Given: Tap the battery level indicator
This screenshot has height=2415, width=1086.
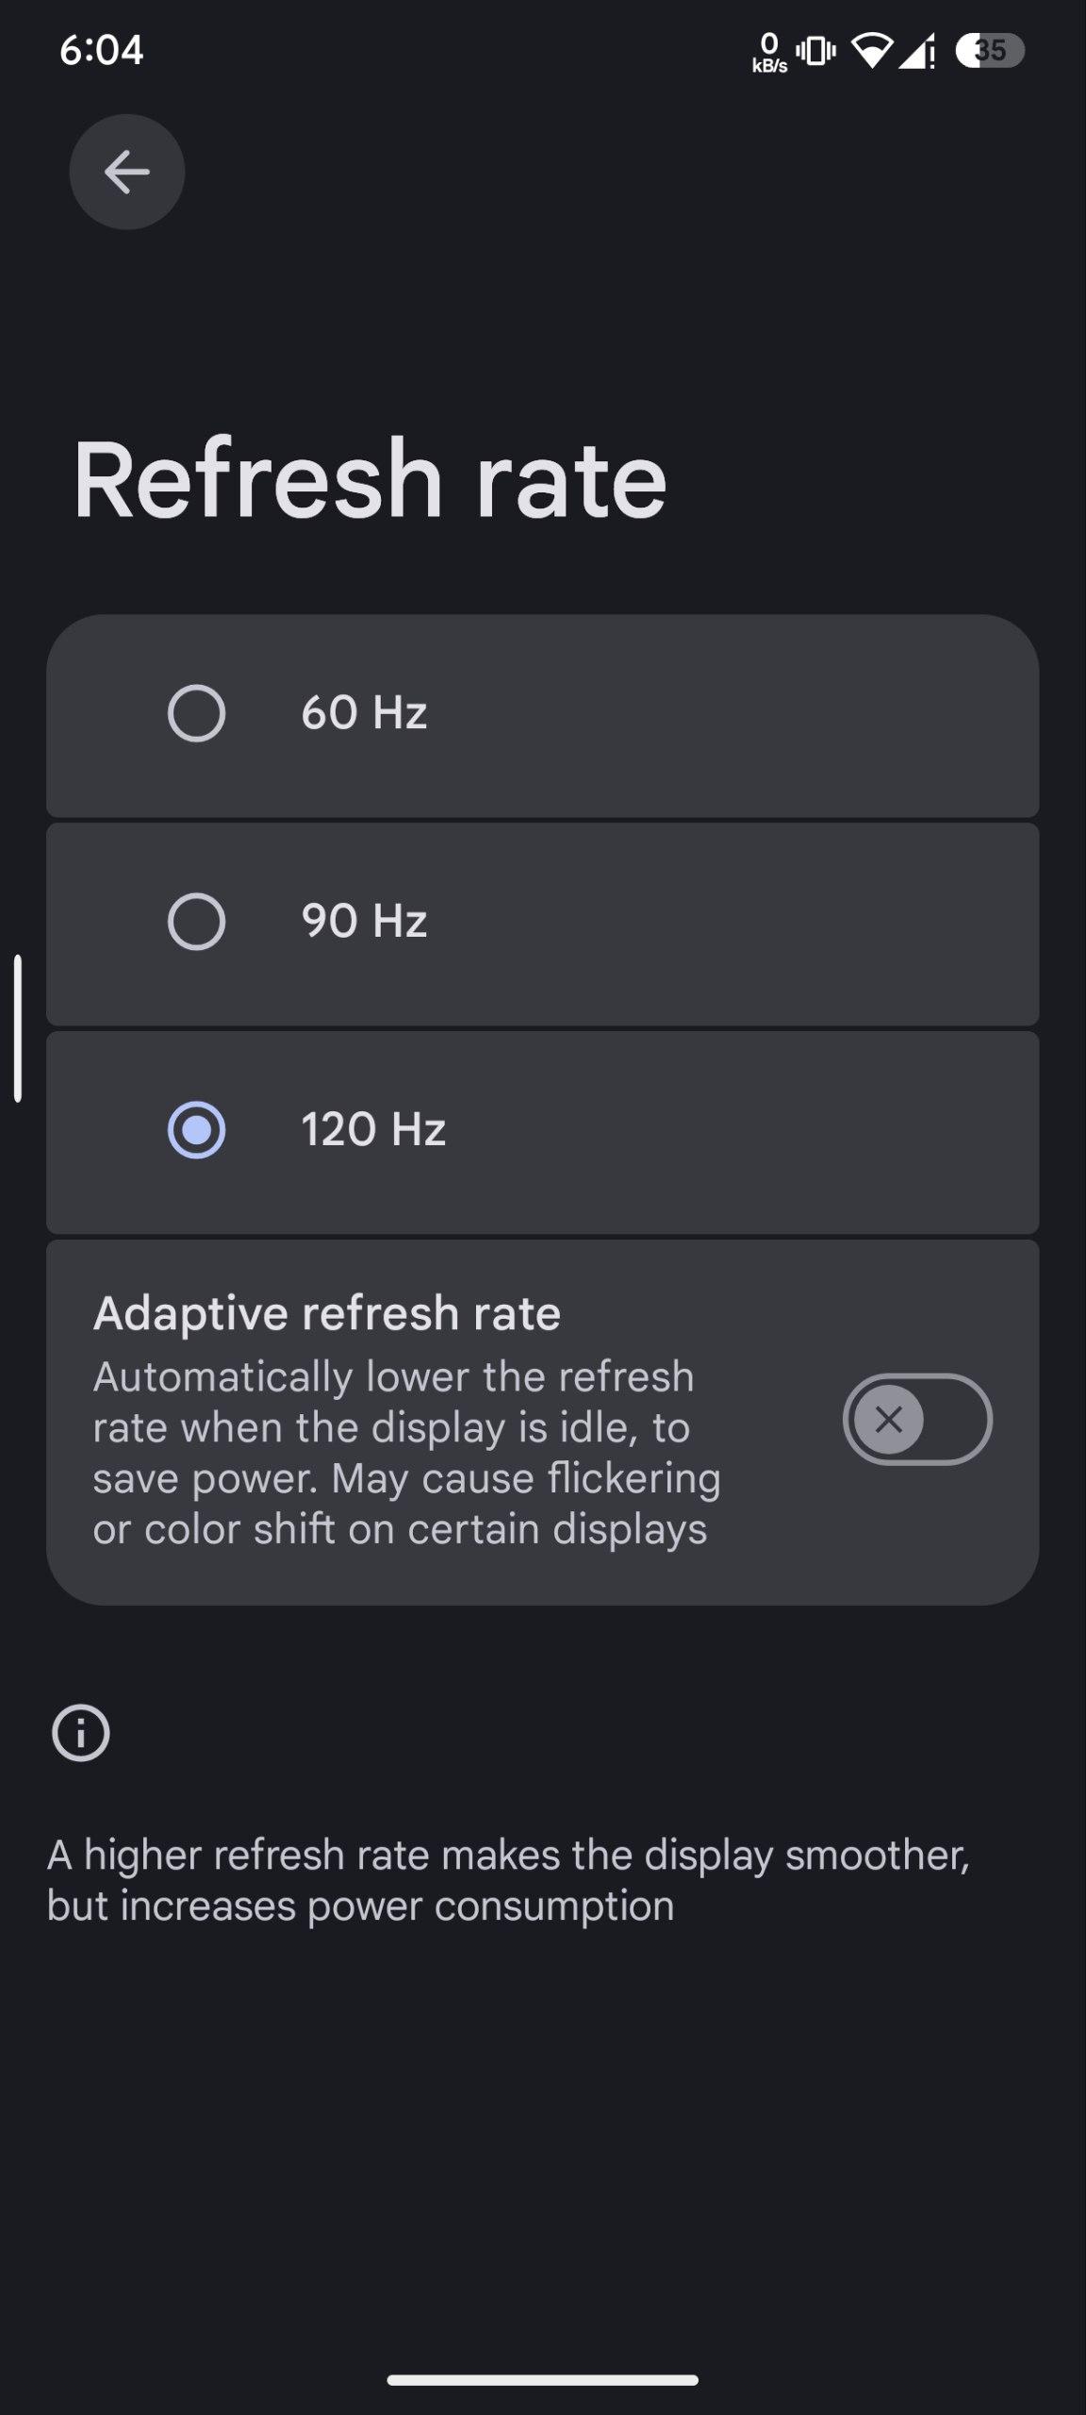Looking at the screenshot, I should tap(989, 50).
